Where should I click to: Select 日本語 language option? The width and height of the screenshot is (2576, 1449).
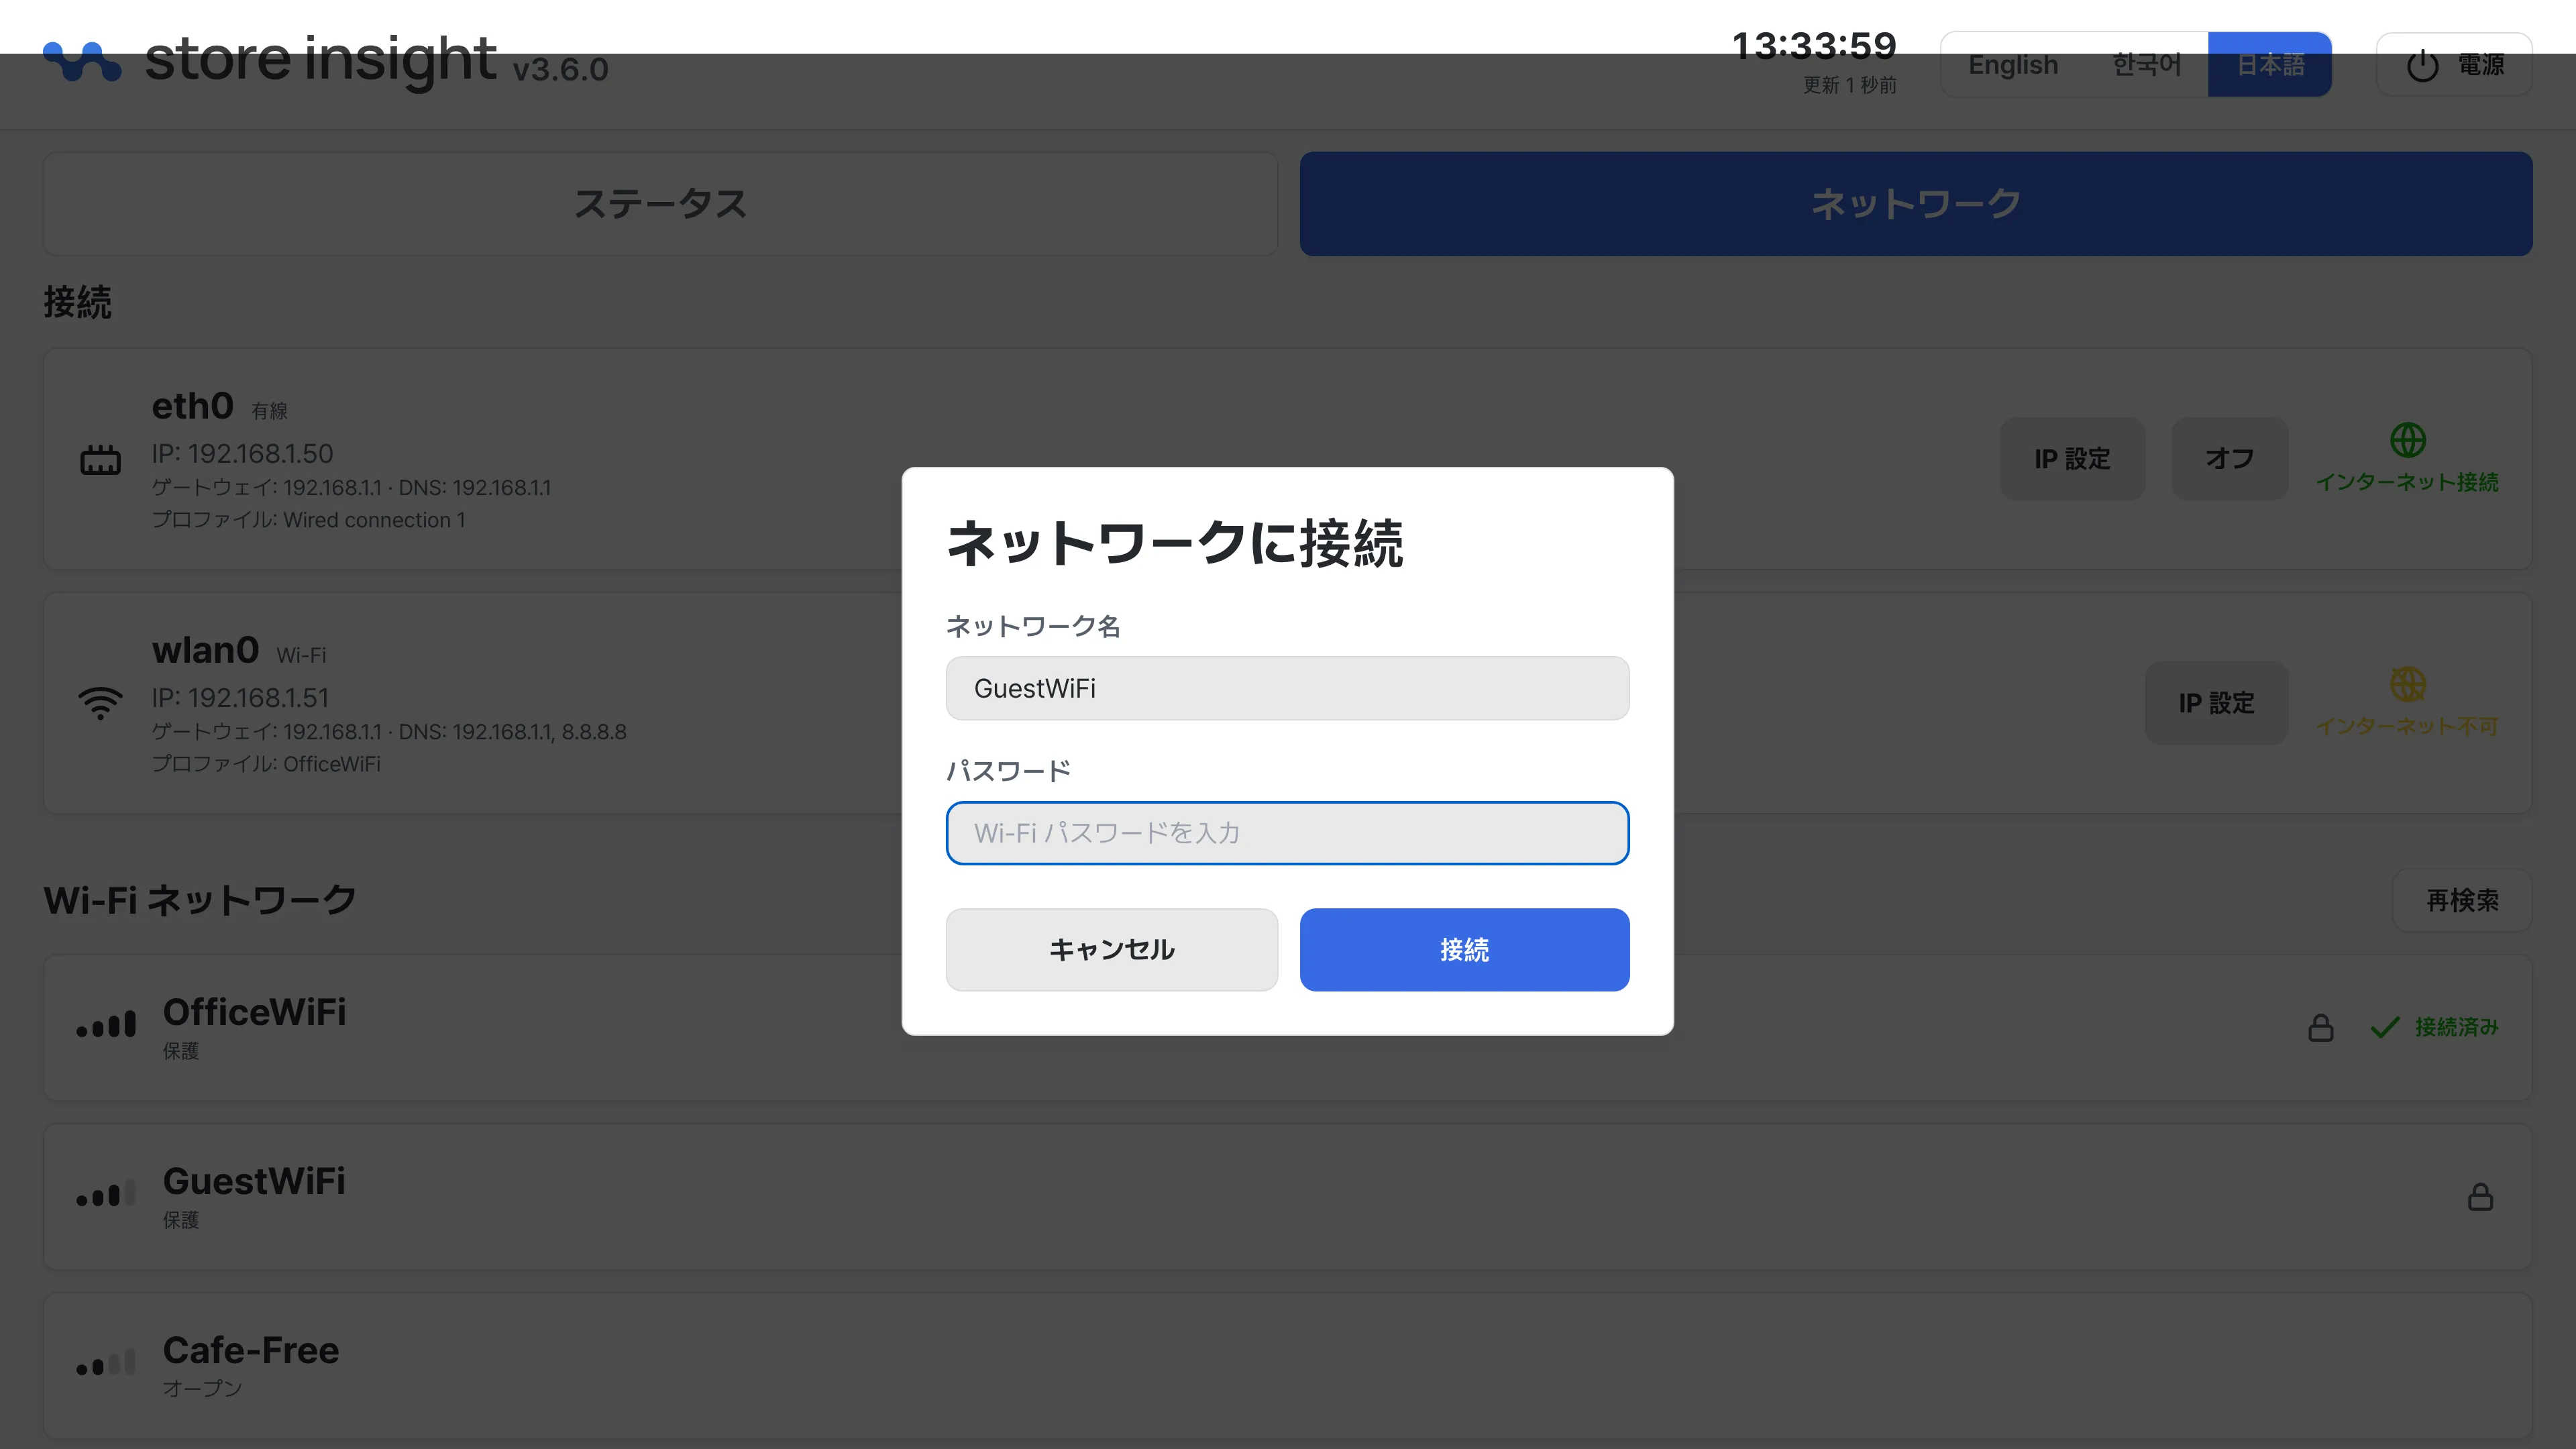[2270, 65]
